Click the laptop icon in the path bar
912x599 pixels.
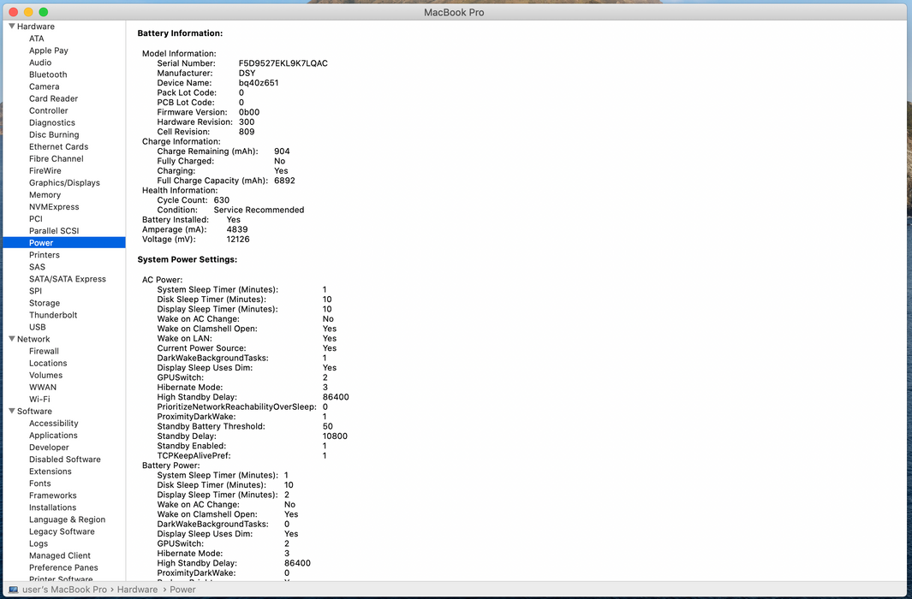(x=14, y=589)
